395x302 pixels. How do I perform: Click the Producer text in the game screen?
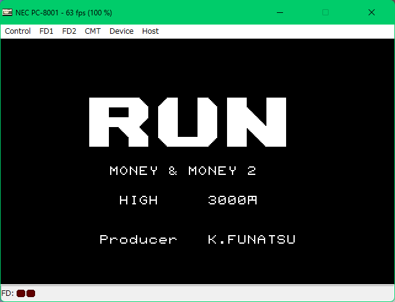click(x=138, y=240)
